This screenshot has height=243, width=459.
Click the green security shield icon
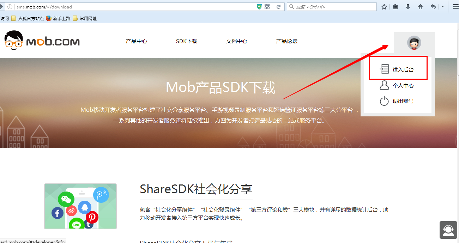pos(259,7)
